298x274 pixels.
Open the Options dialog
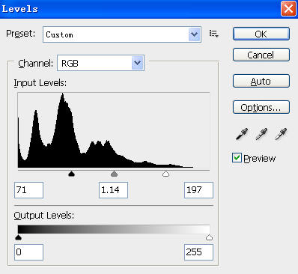coord(261,107)
